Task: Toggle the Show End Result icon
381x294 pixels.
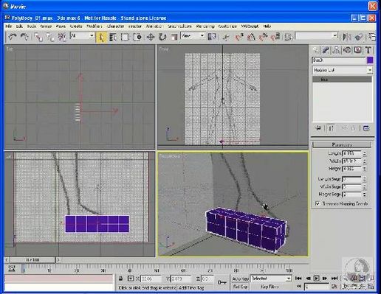Action: [331, 128]
